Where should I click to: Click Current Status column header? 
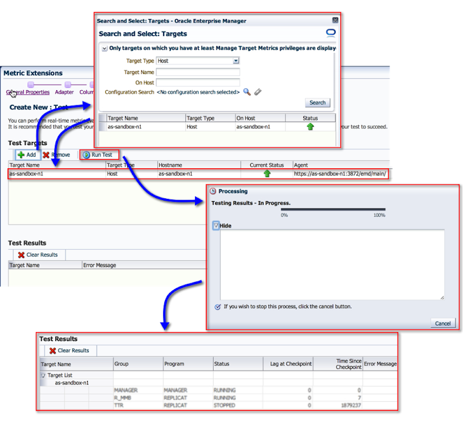click(267, 165)
